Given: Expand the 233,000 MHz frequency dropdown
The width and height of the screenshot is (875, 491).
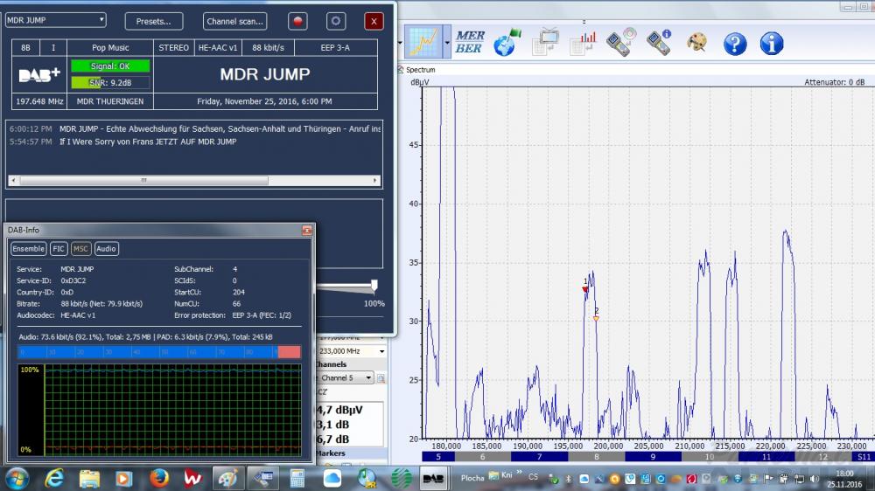Looking at the screenshot, I should [x=381, y=351].
